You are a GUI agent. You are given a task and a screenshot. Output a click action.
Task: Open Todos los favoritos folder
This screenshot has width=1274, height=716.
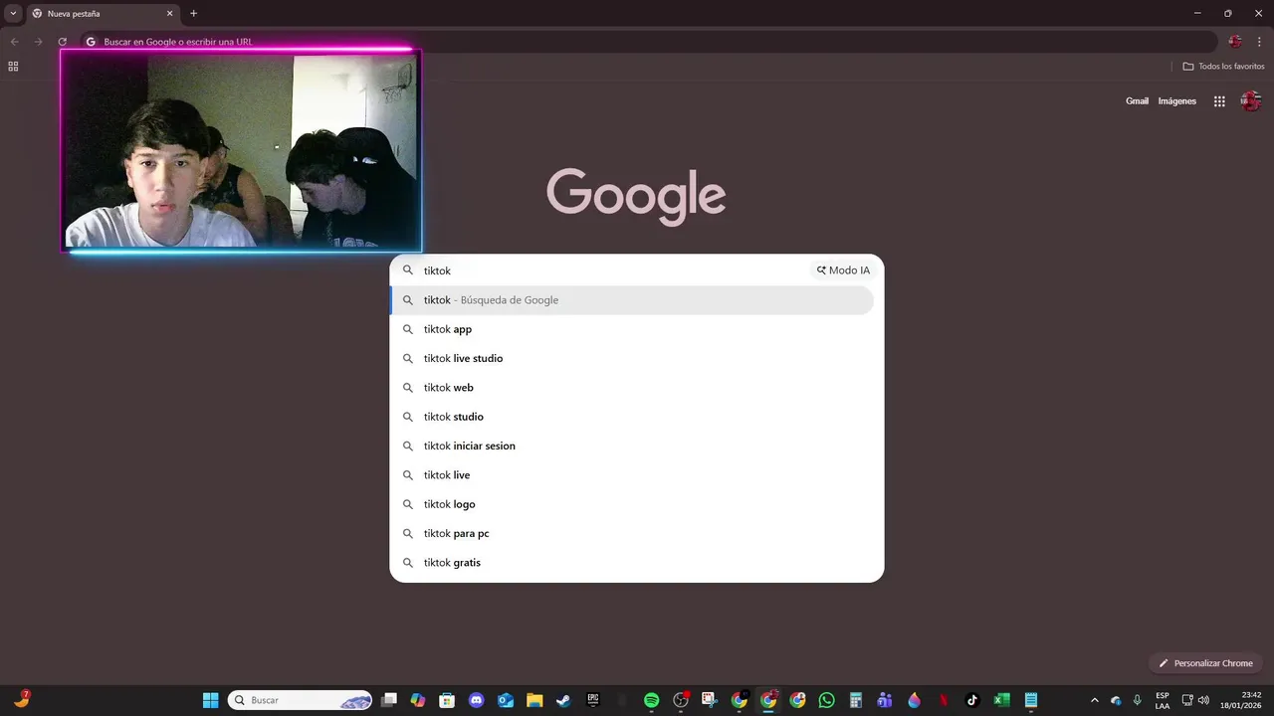pyautogui.click(x=1223, y=67)
